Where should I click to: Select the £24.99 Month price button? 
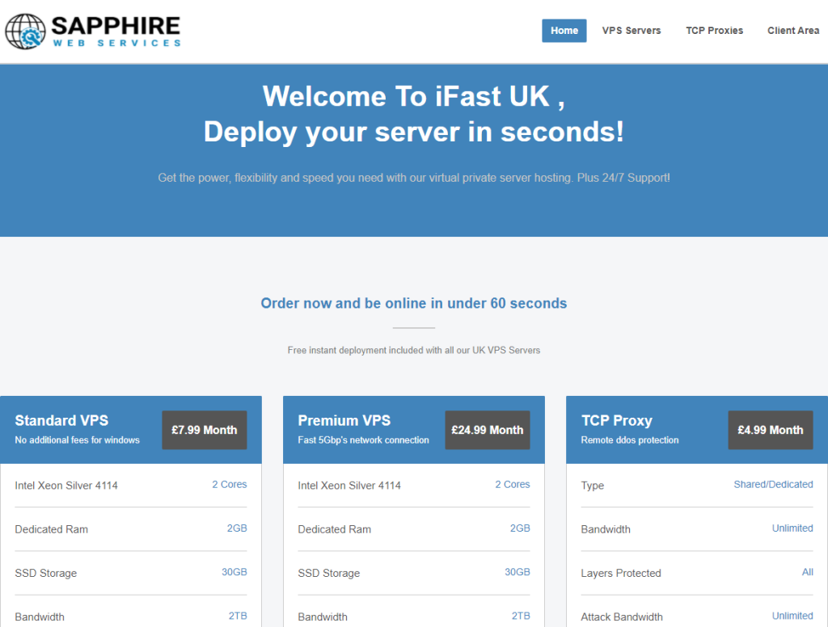point(488,430)
